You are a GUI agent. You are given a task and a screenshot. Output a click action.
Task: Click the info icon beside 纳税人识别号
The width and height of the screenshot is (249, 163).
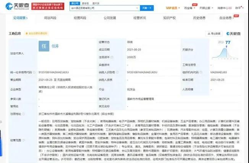click(117, 73)
